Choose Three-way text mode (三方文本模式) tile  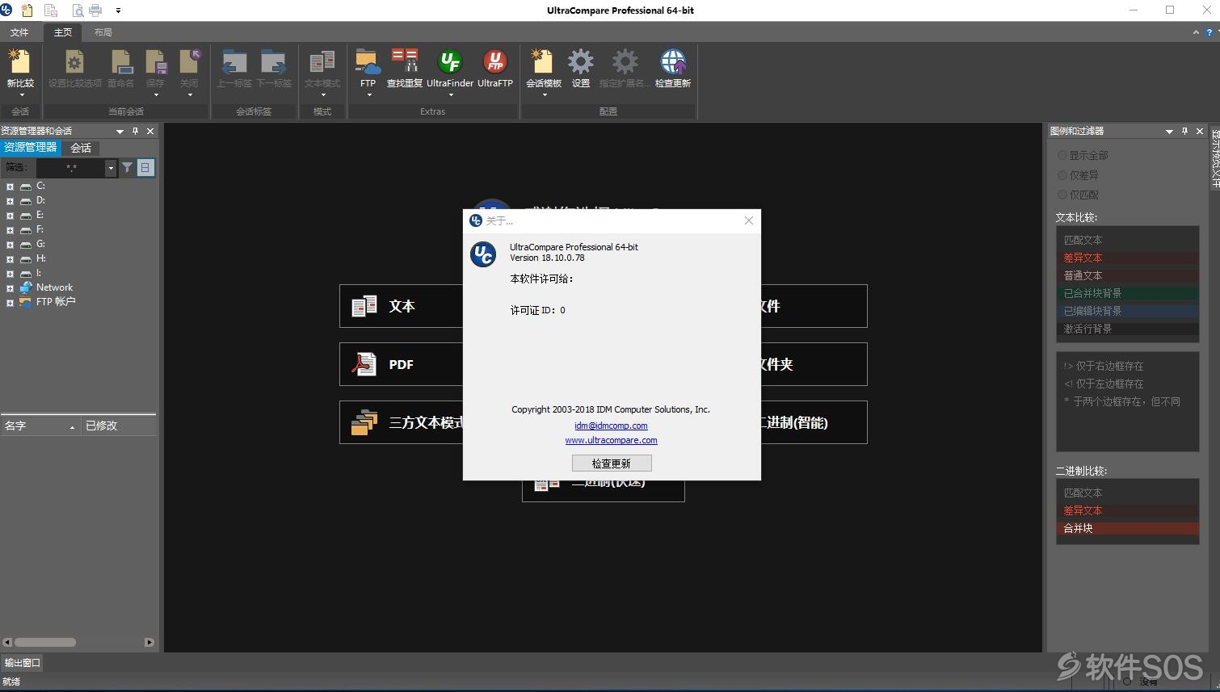click(x=402, y=422)
